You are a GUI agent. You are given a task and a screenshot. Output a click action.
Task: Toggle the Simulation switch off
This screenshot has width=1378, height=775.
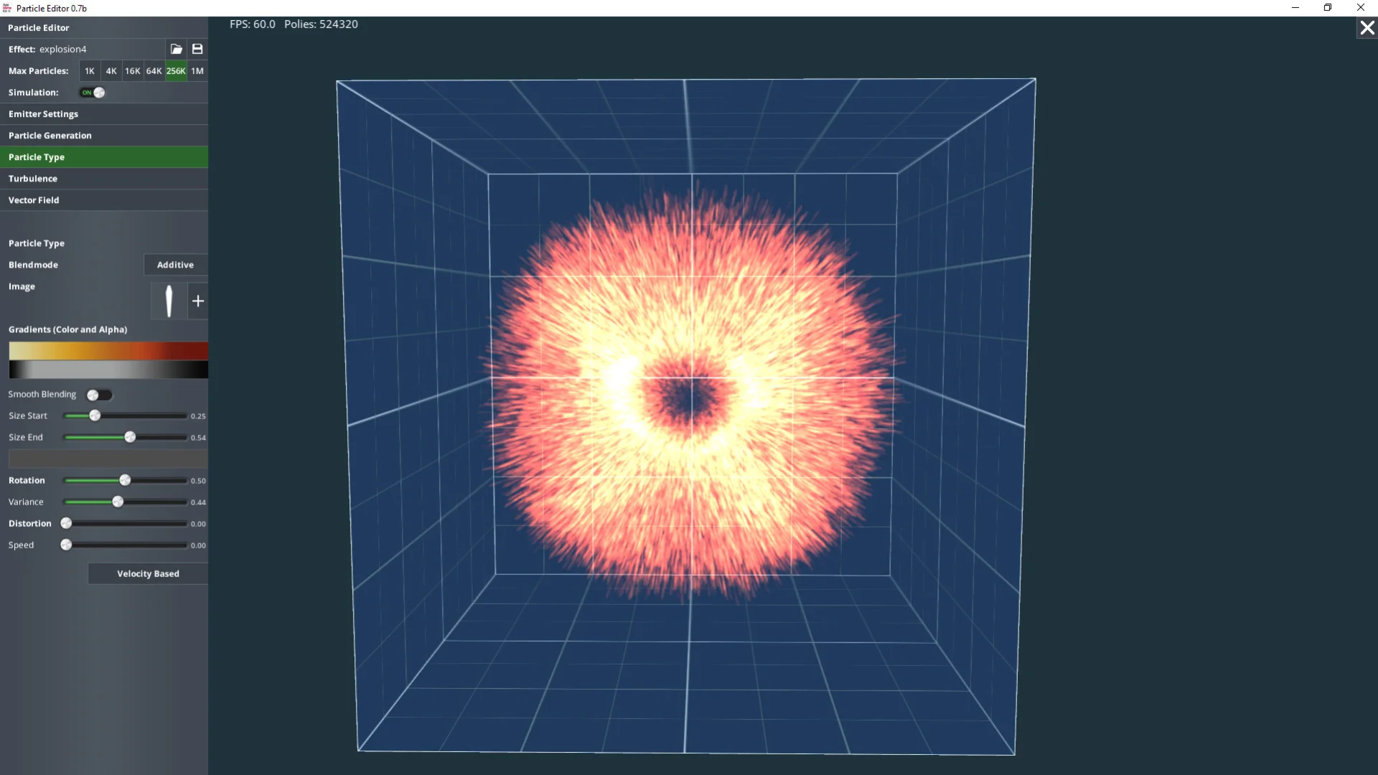(93, 93)
